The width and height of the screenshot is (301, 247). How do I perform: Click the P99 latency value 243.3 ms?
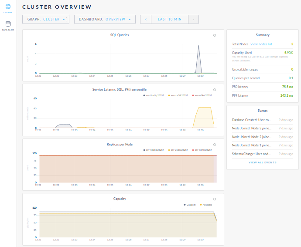(x=287, y=95)
